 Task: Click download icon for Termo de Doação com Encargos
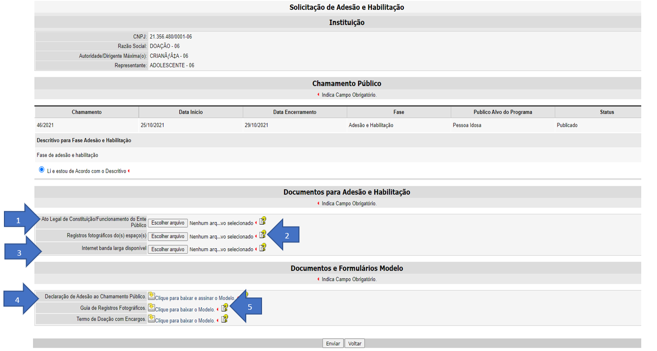coord(152,318)
